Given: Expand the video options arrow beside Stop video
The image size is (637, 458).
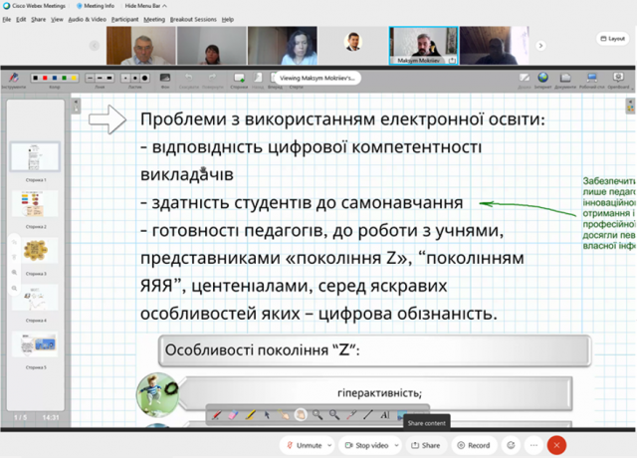Looking at the screenshot, I should point(396,445).
